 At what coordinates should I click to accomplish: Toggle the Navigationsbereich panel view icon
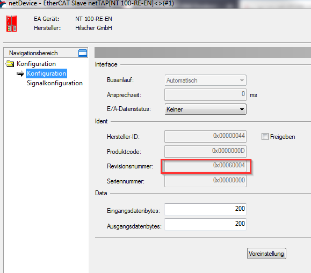click(x=83, y=53)
